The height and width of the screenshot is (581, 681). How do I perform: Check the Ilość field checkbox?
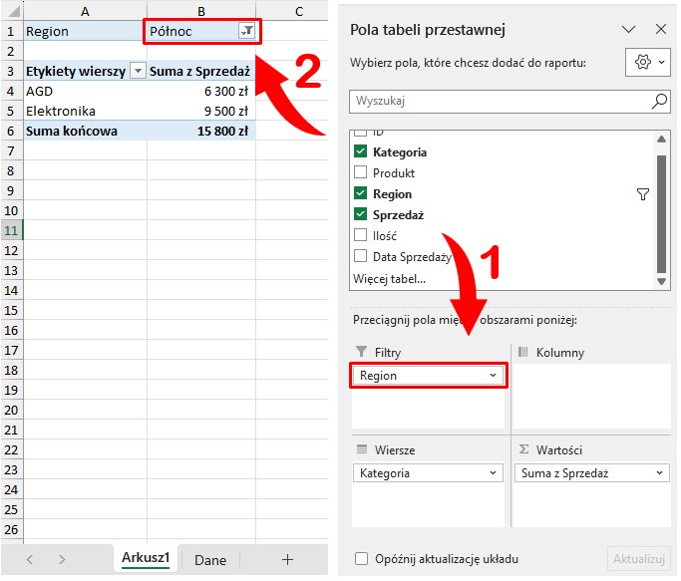[360, 235]
